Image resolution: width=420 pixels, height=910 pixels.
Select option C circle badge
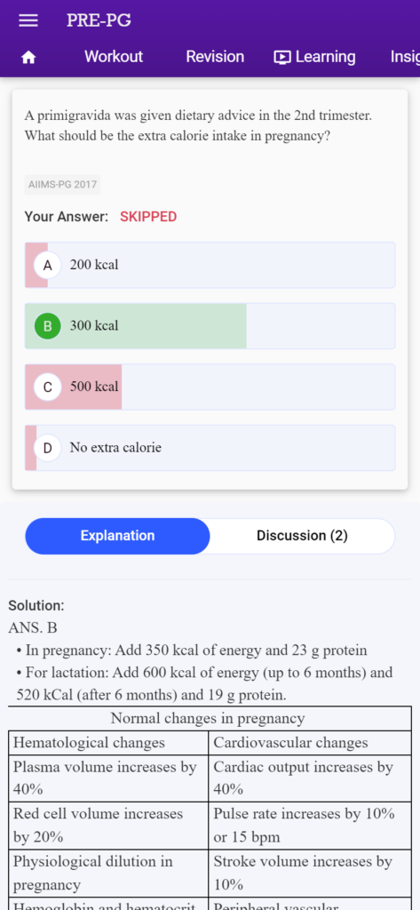coord(48,387)
